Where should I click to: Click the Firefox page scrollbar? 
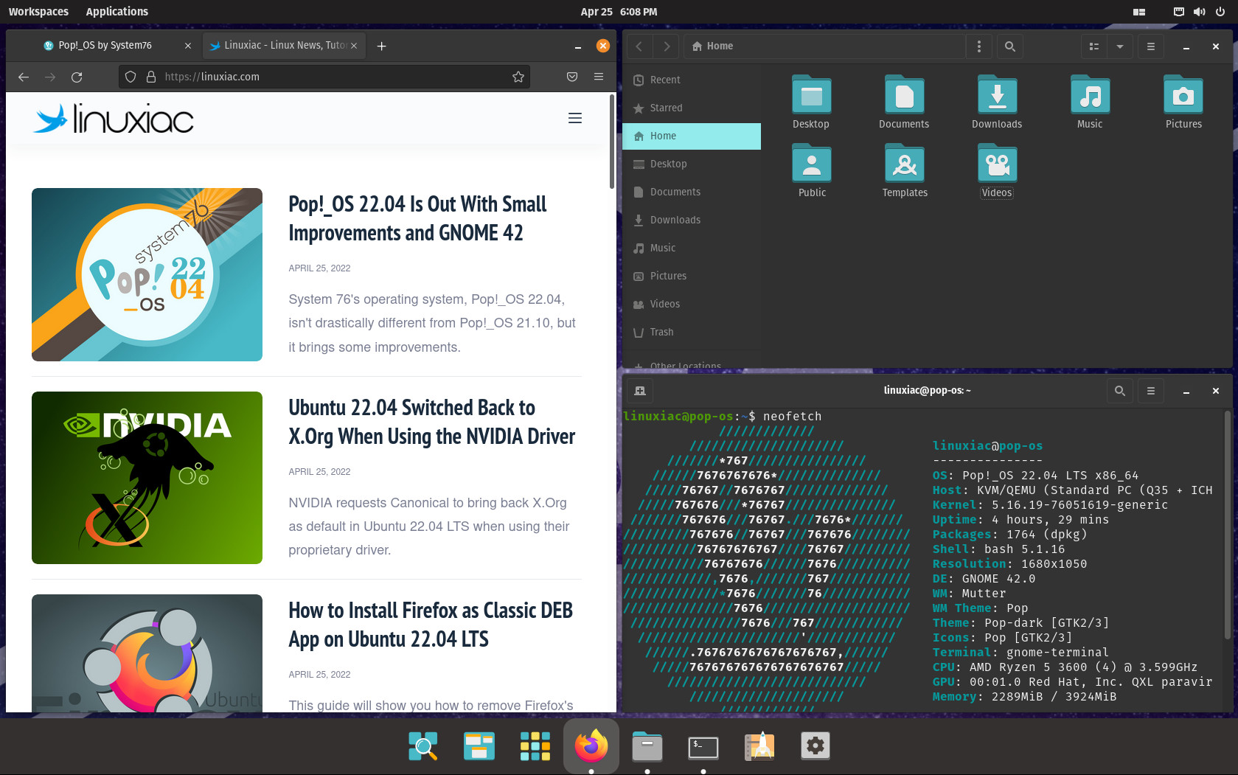pyautogui.click(x=611, y=142)
